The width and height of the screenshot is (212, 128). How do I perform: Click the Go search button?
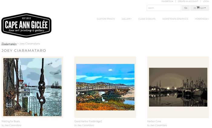(186, 8)
